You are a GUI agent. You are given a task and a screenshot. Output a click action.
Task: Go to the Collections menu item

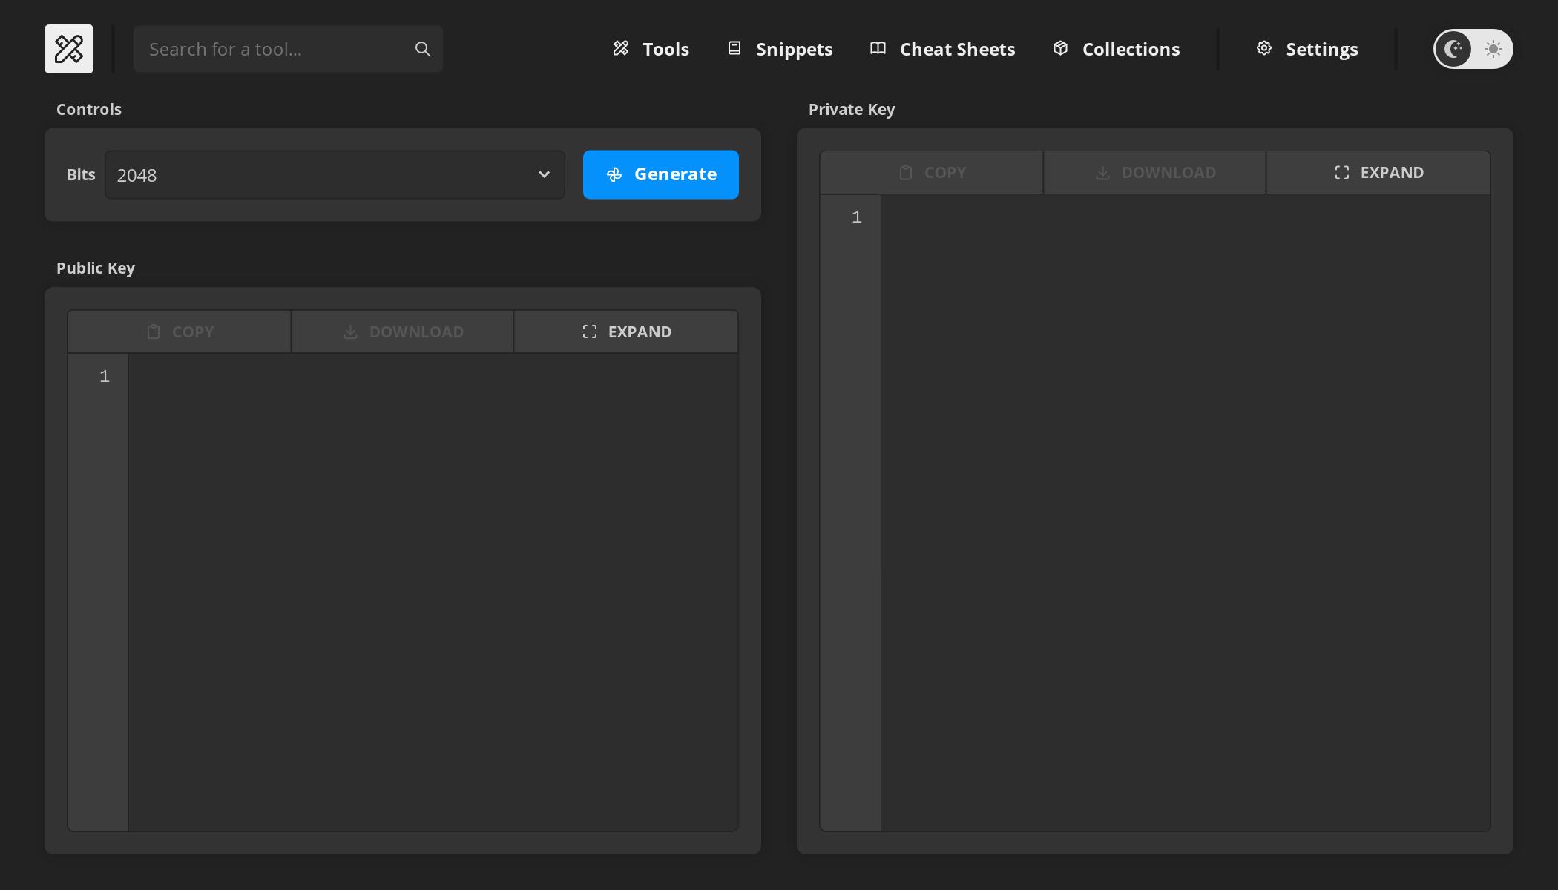[x=1116, y=49]
